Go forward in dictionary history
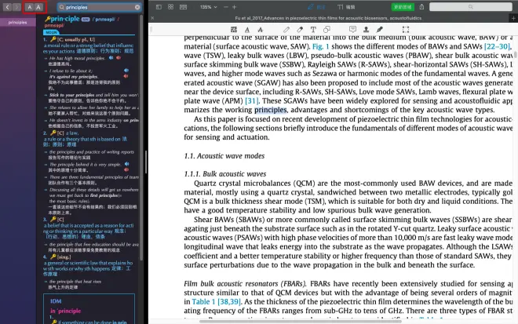 (x=16, y=7)
